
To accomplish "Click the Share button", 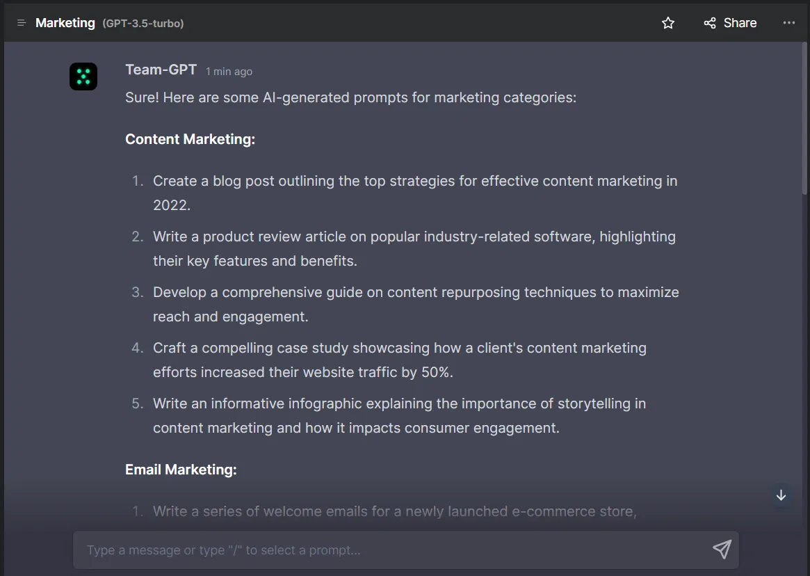I will coord(730,22).
